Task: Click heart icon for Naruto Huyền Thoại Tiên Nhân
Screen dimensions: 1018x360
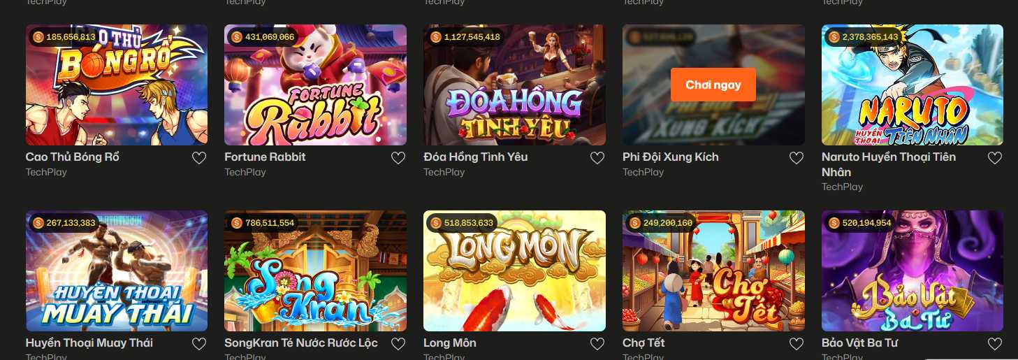Action: 995,158
